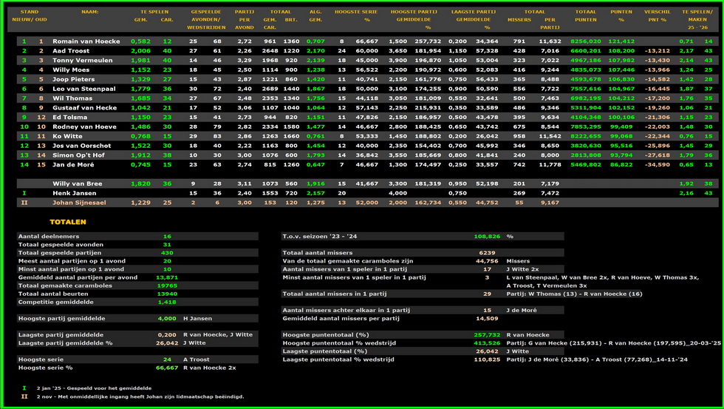This screenshot has width=724, height=409.
Task: Click the TOTAAL PUNTEN column header
Action: tap(585, 16)
